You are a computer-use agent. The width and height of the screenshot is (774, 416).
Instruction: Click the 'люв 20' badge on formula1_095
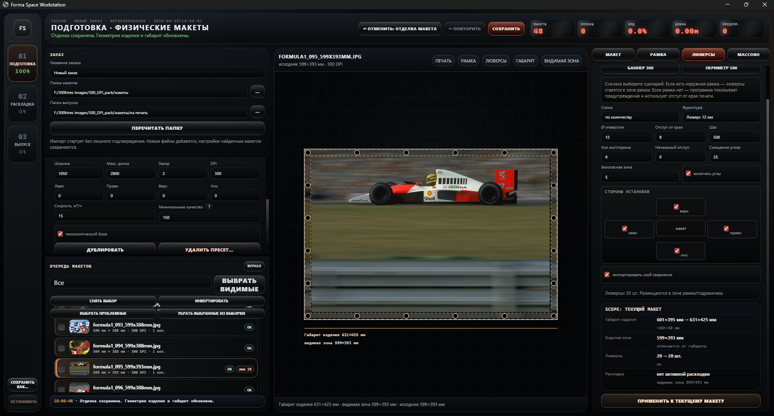click(x=245, y=369)
